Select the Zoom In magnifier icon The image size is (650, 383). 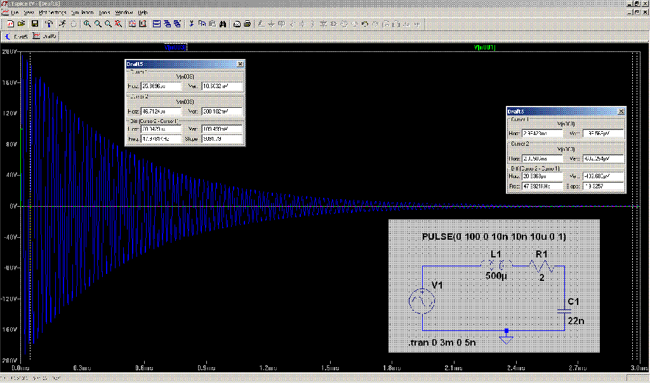tap(88, 24)
